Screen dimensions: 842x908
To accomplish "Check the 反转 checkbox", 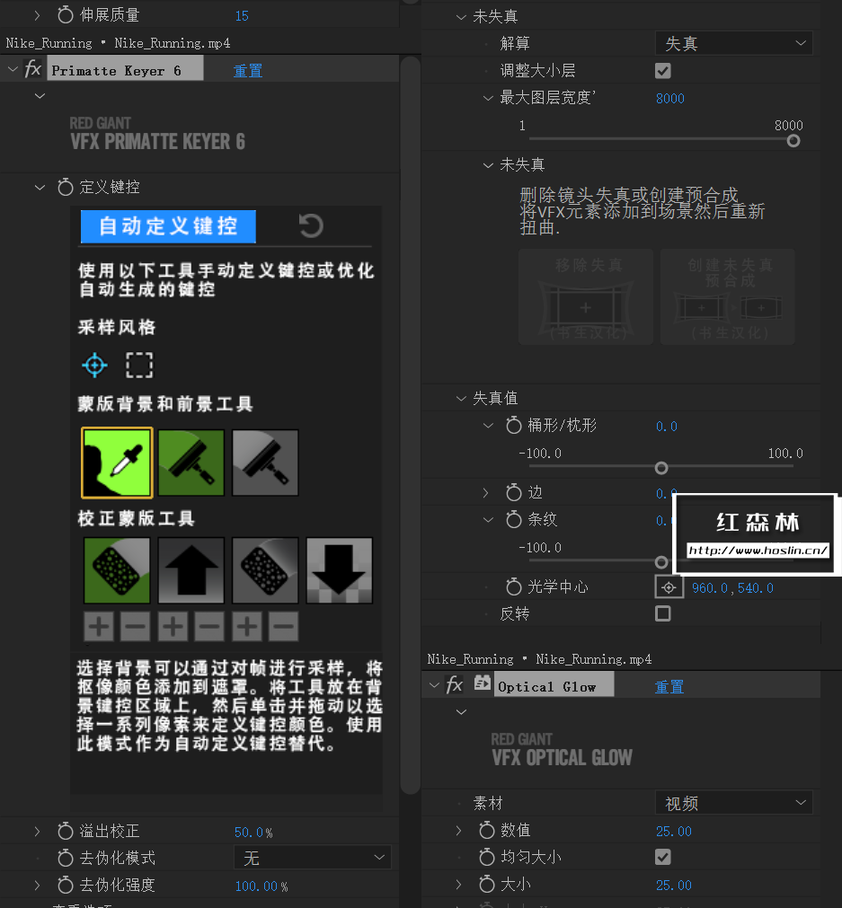I will (x=663, y=613).
